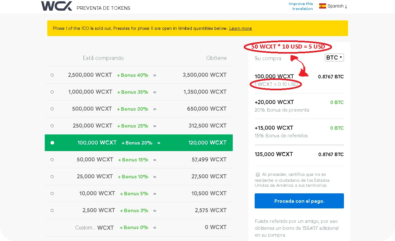395x241 pixels.
Task: Click the +Bonus 3% label
Action: (134, 211)
